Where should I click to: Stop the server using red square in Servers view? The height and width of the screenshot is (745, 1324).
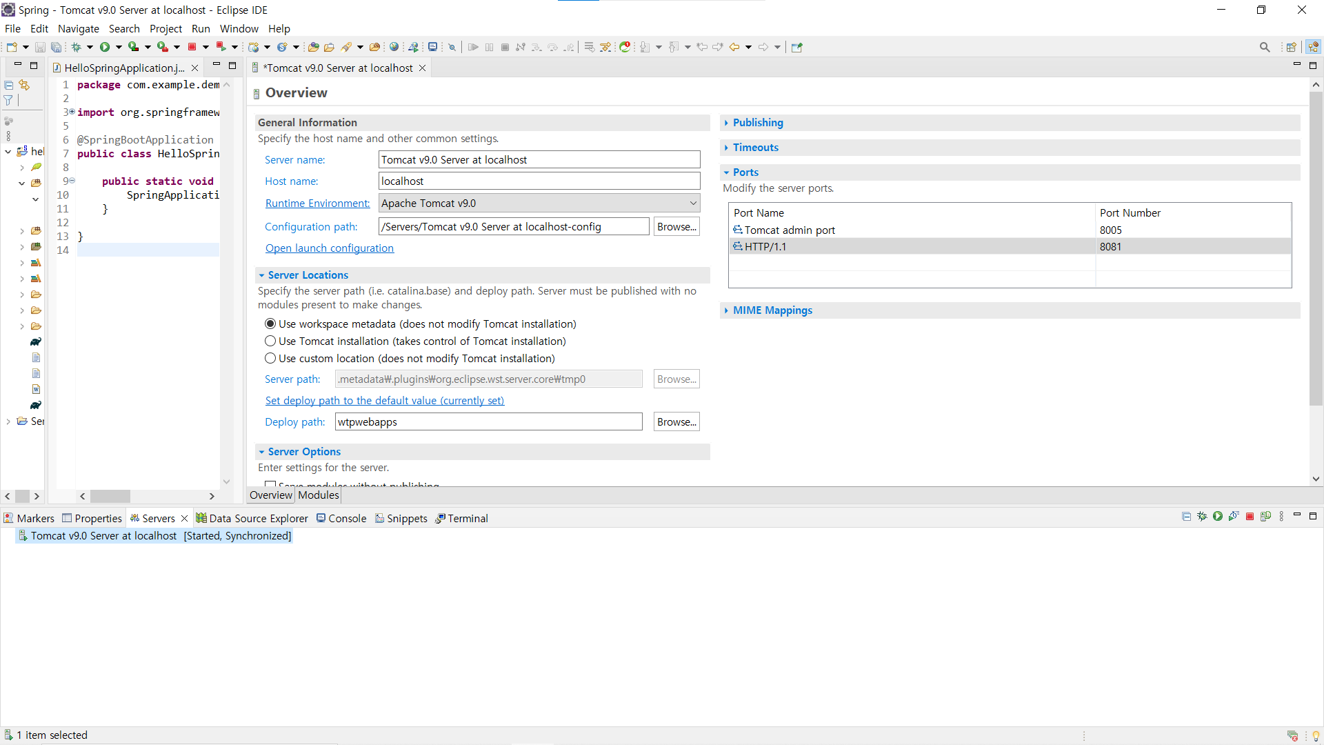[x=1250, y=517]
